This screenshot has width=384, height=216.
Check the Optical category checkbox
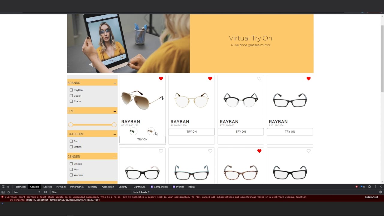(x=71, y=147)
